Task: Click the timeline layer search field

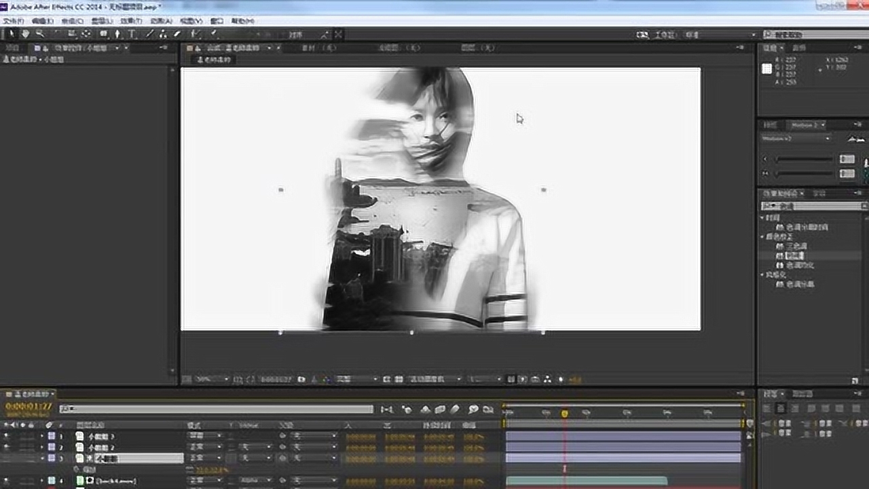Action: 216,409
